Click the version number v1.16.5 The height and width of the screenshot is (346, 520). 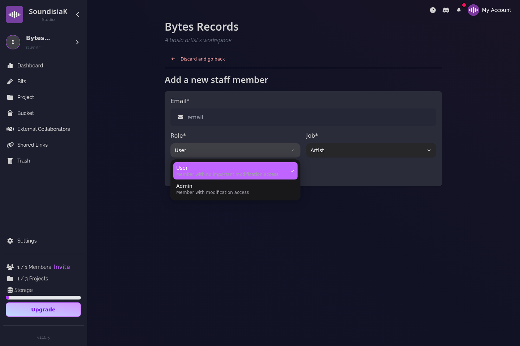tap(43, 338)
